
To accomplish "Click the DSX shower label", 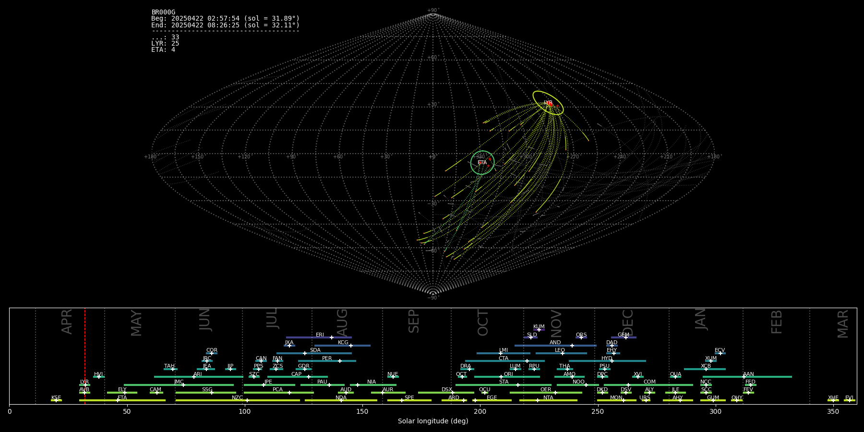I will click(447, 390).
